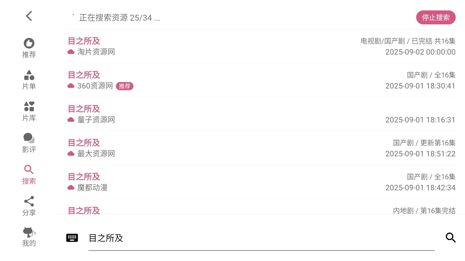Open the 我的 profile cat icon
Viewport: 465px width, 261px height.
tap(29, 237)
